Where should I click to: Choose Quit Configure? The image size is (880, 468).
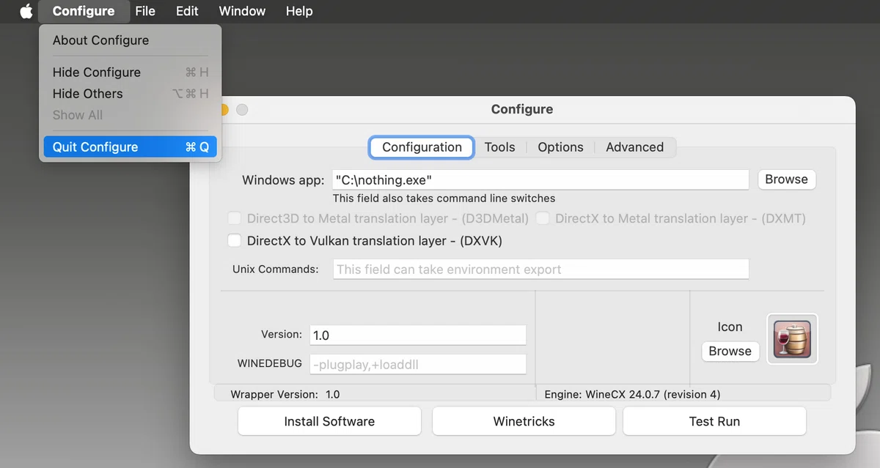pos(130,146)
